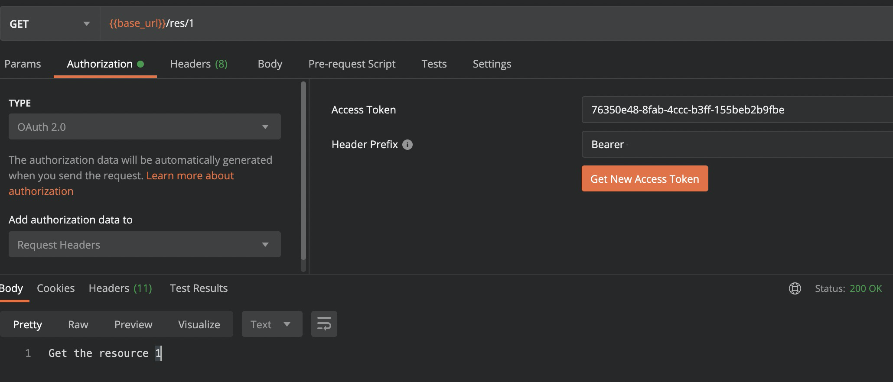Click the globe network icon near Status

(795, 288)
